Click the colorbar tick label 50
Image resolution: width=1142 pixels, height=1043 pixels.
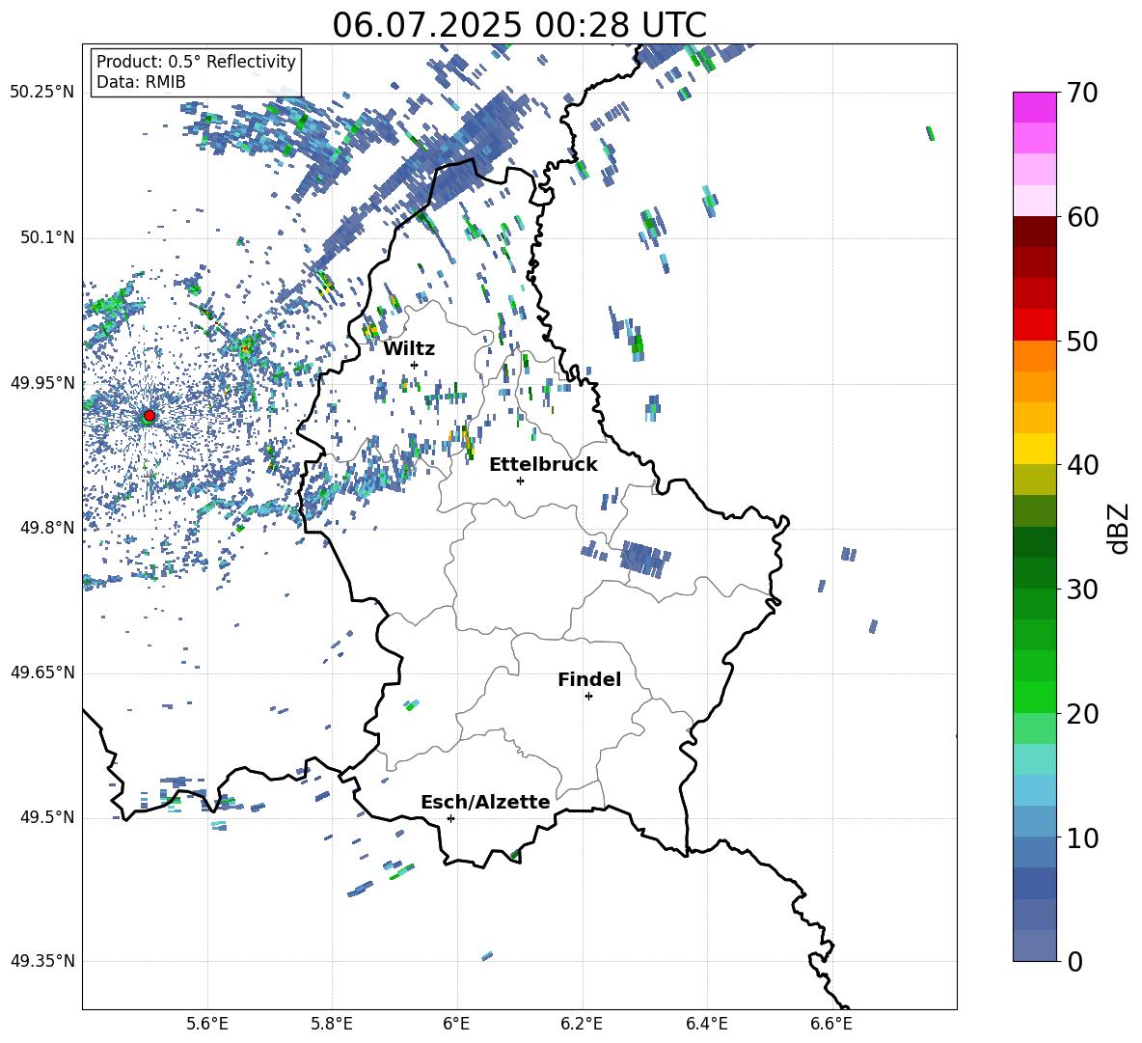click(x=1082, y=342)
